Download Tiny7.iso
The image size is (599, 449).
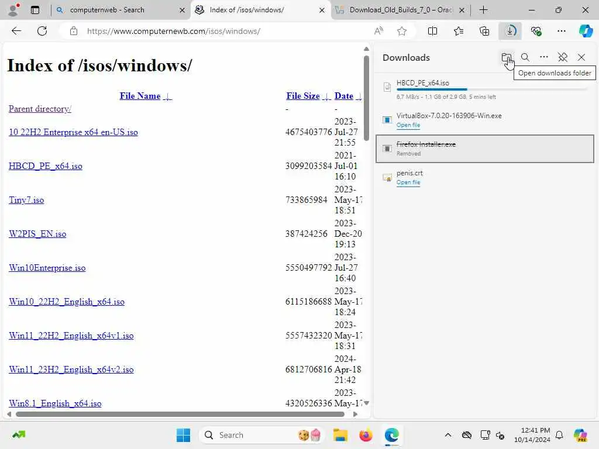(26, 200)
